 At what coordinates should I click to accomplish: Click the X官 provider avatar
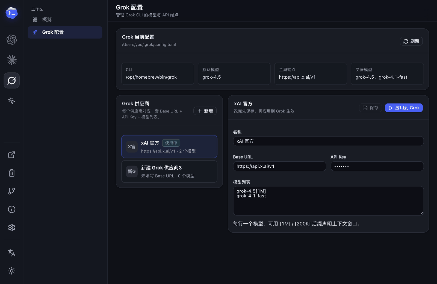(x=132, y=147)
